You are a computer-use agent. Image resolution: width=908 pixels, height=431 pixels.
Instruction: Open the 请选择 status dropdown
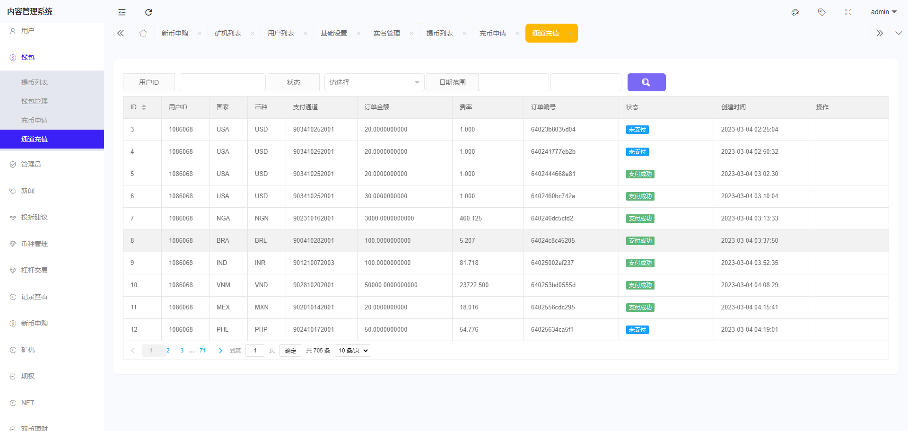[374, 82]
